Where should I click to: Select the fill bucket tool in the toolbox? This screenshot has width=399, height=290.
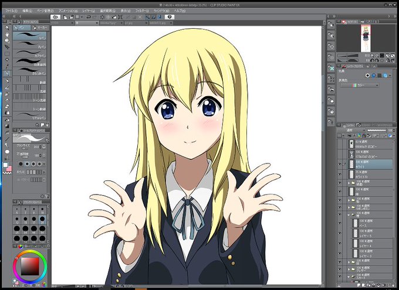click(x=7, y=120)
